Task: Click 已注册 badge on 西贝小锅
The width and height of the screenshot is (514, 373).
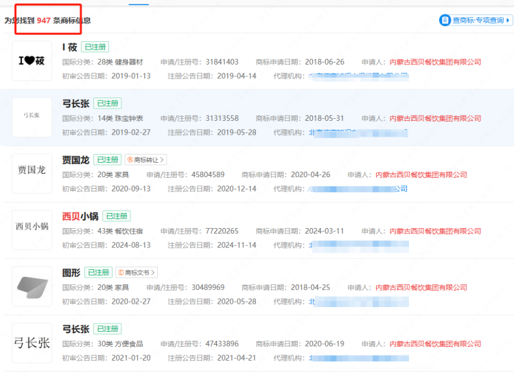Action: click(117, 216)
